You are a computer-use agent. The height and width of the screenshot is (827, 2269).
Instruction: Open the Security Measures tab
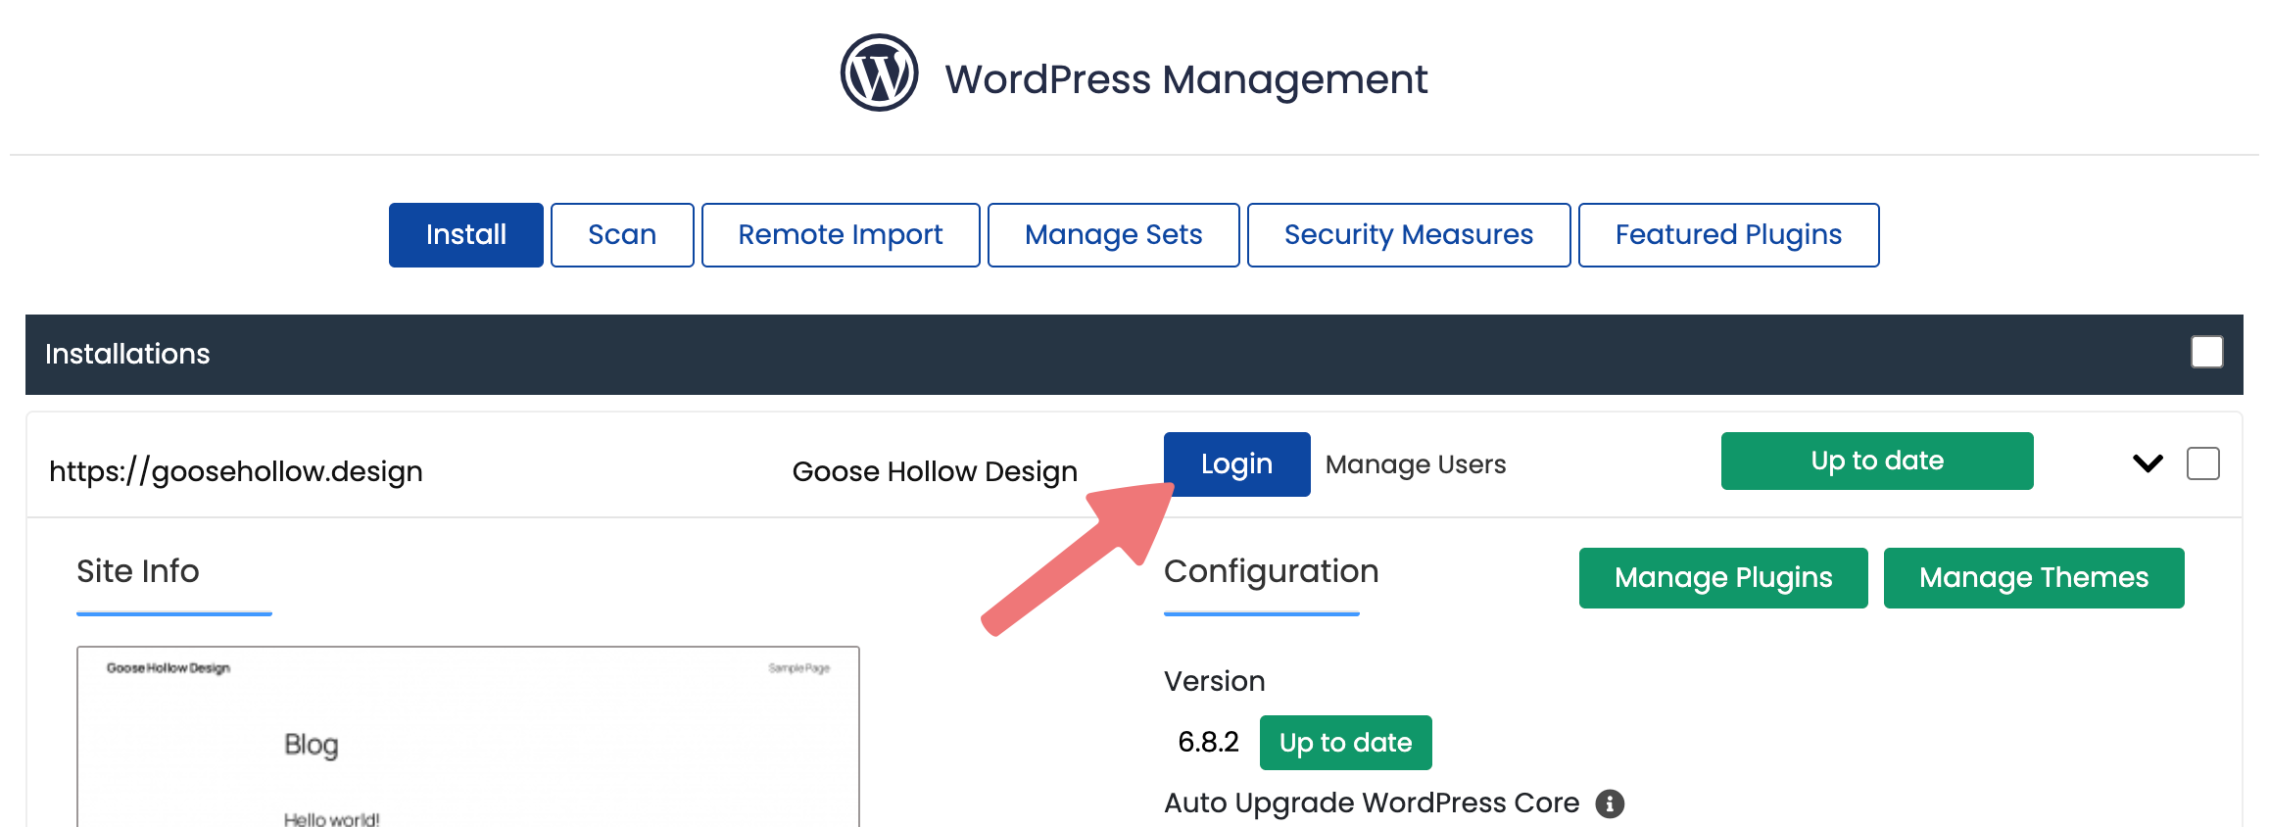tap(1409, 235)
